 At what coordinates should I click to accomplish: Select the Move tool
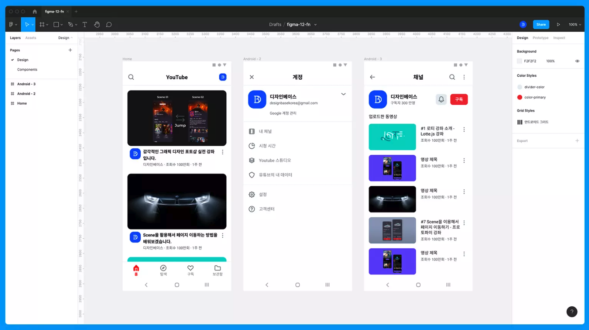coord(27,25)
